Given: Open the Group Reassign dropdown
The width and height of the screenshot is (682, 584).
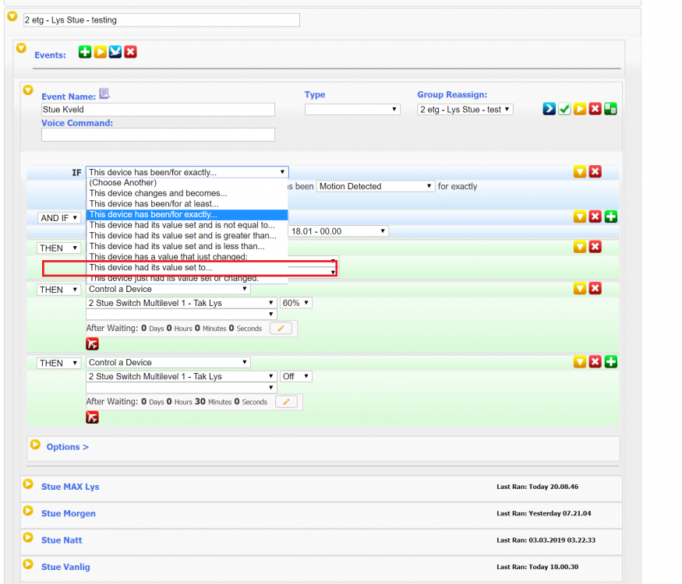Looking at the screenshot, I should tap(465, 110).
